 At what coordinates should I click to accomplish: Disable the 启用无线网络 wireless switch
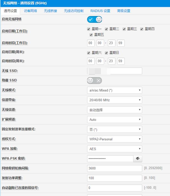95,19
